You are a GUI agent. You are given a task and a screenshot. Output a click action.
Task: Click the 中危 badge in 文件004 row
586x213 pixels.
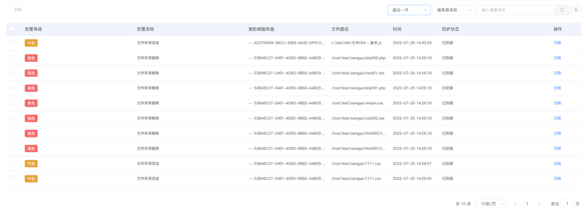point(31,43)
